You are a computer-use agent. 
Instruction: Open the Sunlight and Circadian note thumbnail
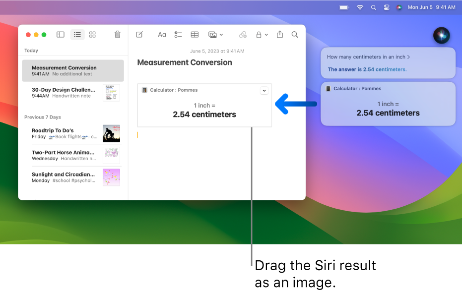coord(111,177)
